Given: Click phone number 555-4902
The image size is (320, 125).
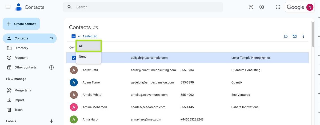Looking at the screenshot, I should (187, 95).
